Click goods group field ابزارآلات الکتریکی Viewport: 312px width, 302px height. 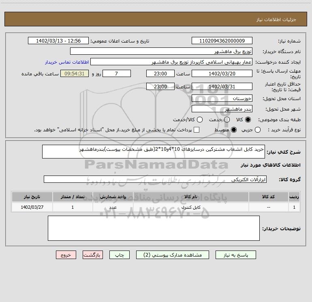tap(155, 179)
